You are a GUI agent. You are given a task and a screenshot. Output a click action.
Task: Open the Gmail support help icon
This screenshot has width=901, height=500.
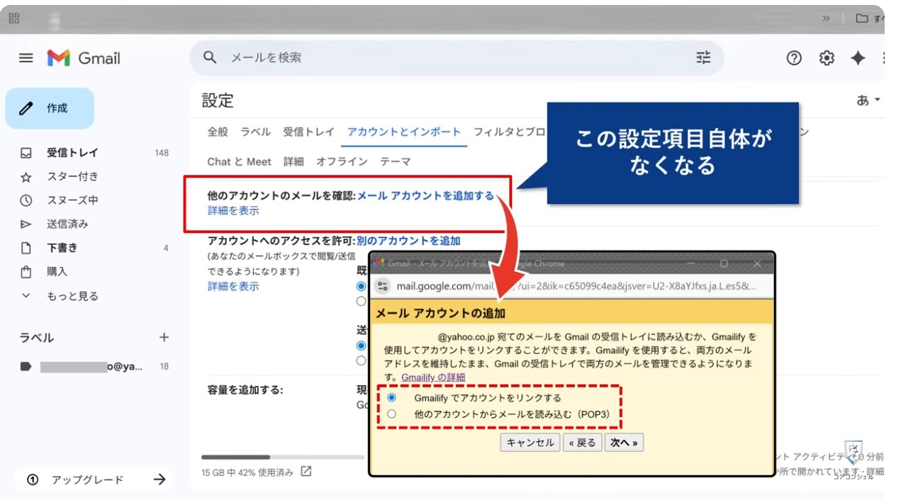(x=794, y=58)
